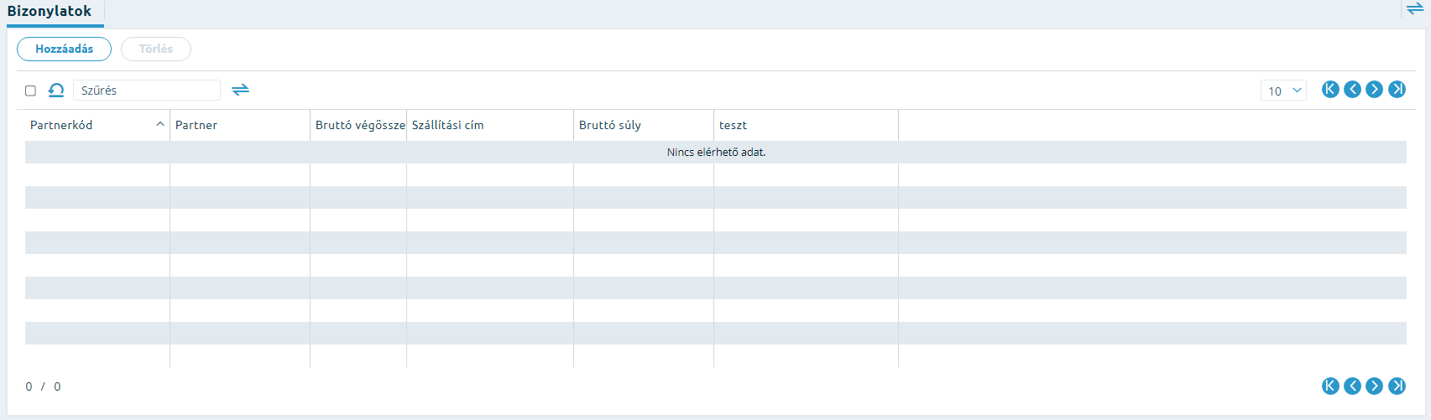1431x420 pixels.
Task: Go to the previous page using the bottom pager
Action: (x=1352, y=386)
